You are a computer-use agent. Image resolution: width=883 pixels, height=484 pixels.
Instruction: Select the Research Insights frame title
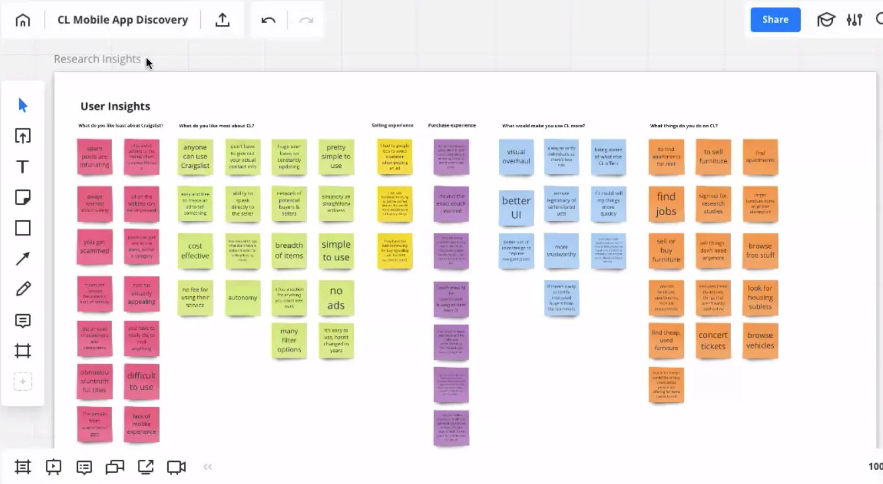pyautogui.click(x=97, y=59)
